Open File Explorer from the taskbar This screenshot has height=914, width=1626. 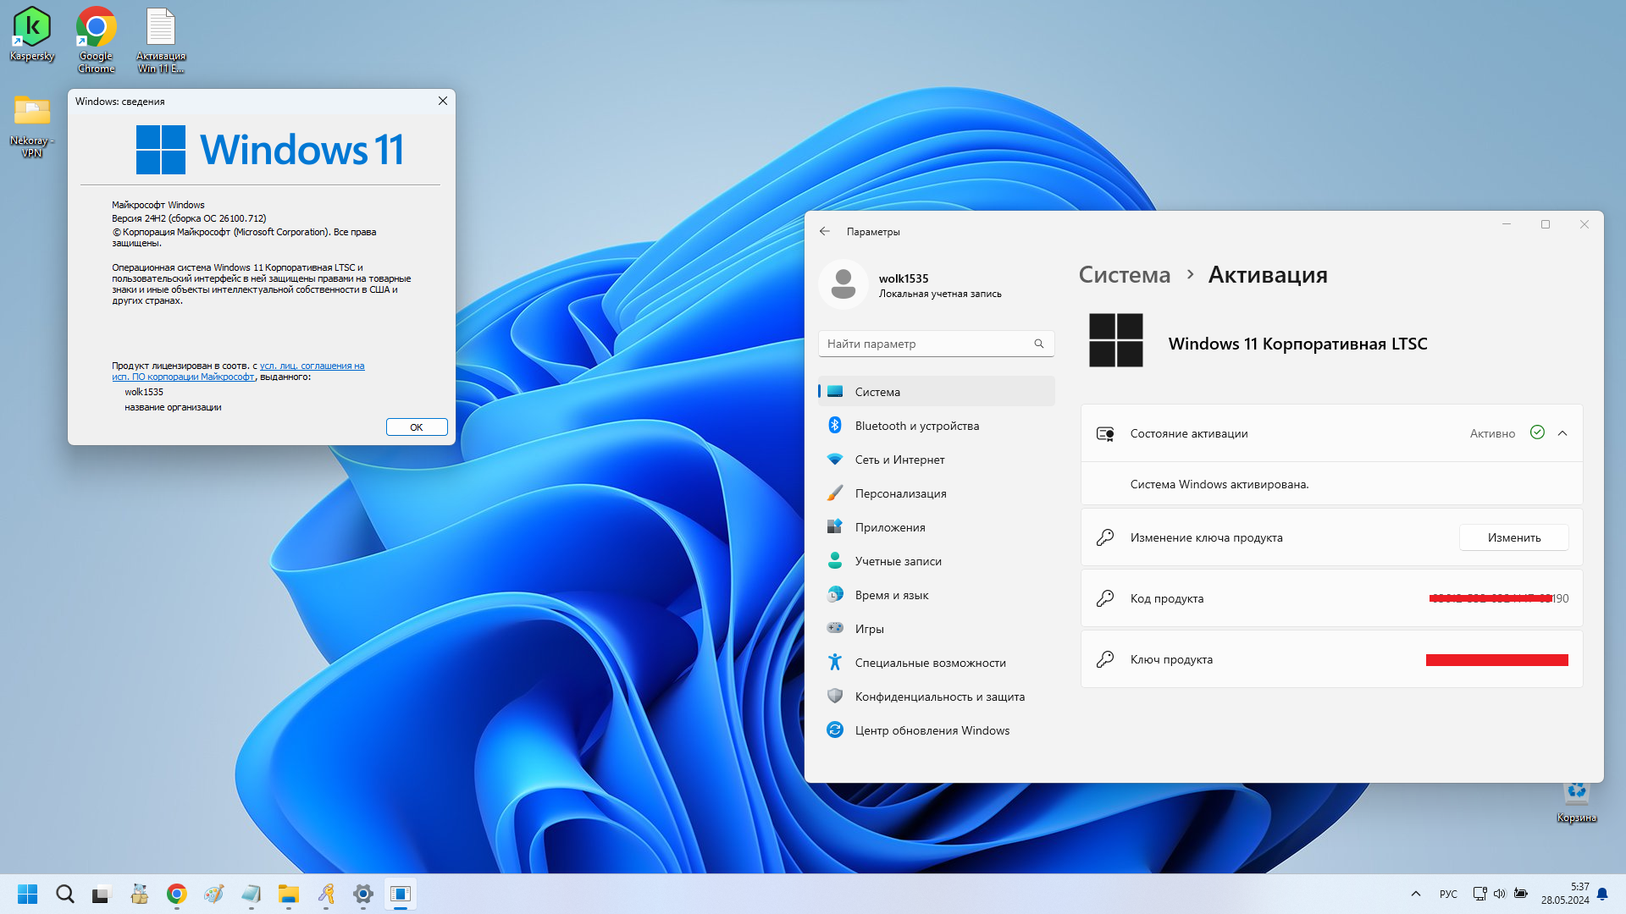pos(289,894)
